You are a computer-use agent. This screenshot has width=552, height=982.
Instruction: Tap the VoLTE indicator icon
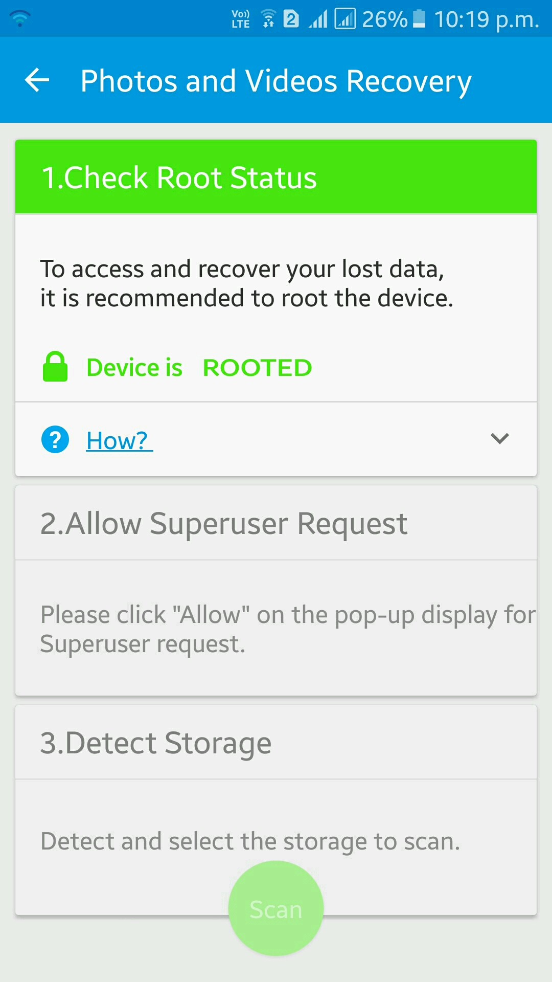click(x=241, y=19)
